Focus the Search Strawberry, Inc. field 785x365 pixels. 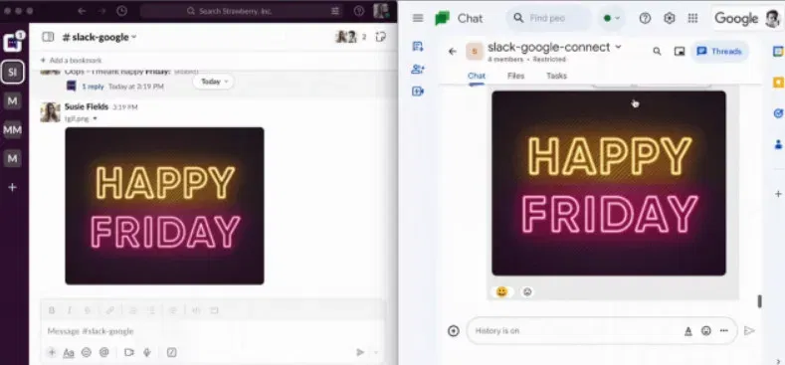[242, 11]
